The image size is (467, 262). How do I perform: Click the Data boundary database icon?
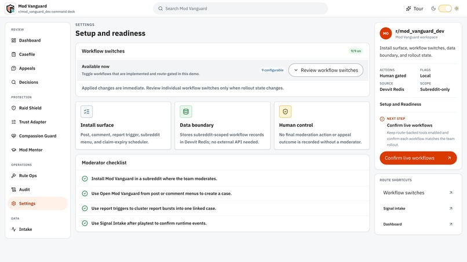click(x=186, y=112)
